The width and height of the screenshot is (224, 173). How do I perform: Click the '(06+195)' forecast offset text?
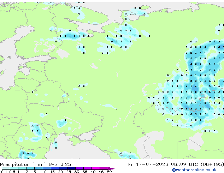pos(212,165)
